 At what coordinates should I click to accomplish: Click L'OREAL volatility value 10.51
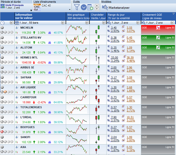coord(130,117)
